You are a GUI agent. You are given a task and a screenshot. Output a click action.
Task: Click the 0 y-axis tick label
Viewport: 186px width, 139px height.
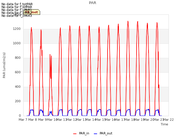pyautogui.click(x=20, y=116)
